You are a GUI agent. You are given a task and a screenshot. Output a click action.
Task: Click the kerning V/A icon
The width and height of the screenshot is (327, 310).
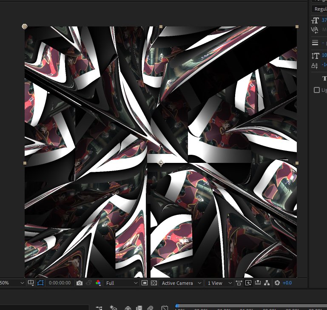[315, 30]
